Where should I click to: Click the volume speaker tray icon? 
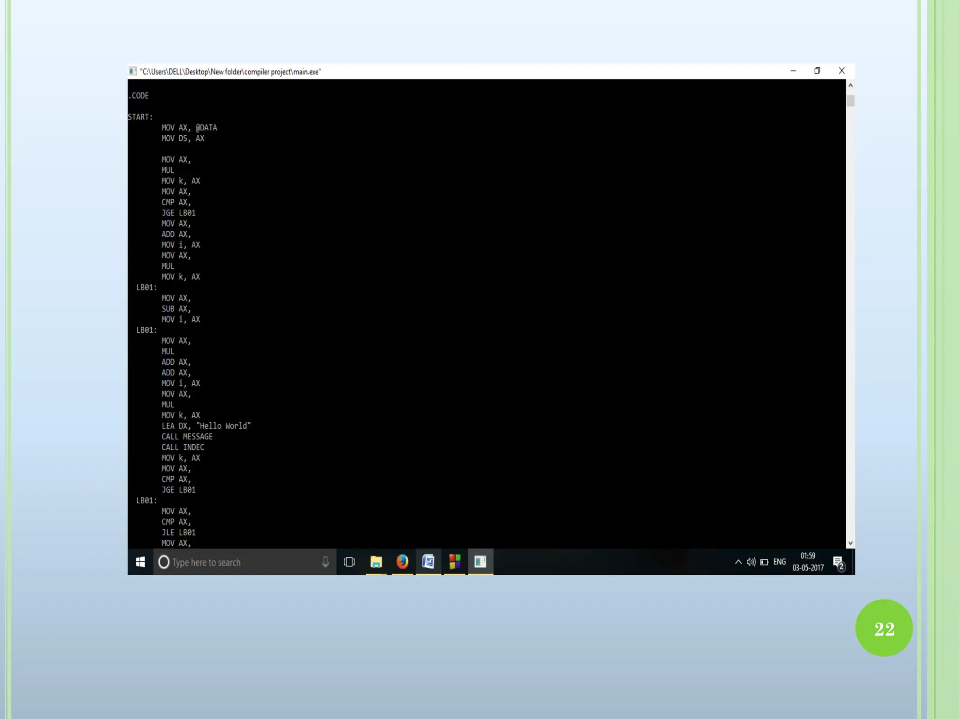click(751, 562)
